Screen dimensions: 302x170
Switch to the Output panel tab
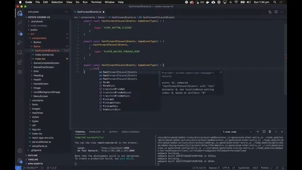(113, 132)
